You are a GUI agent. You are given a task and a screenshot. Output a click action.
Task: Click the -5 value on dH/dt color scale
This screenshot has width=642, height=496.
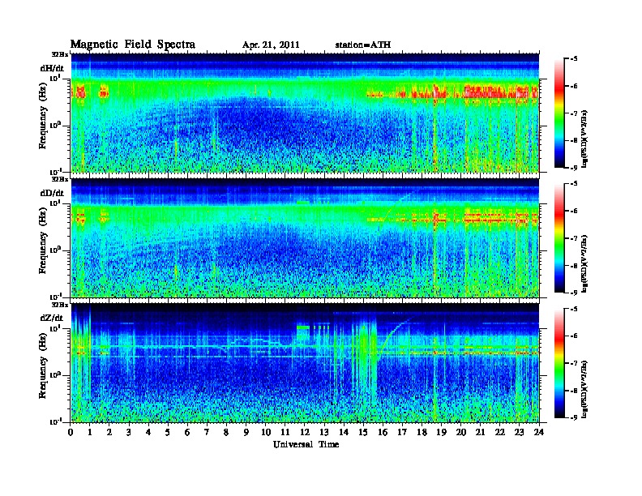[574, 59]
